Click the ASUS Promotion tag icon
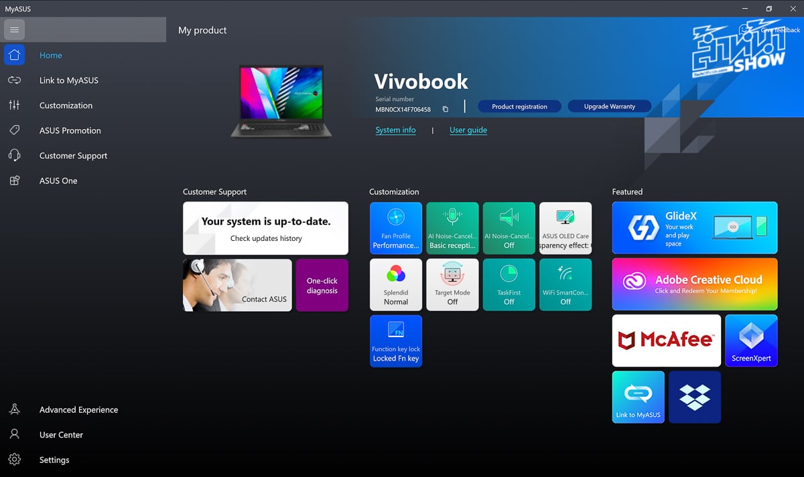 pyautogui.click(x=14, y=130)
